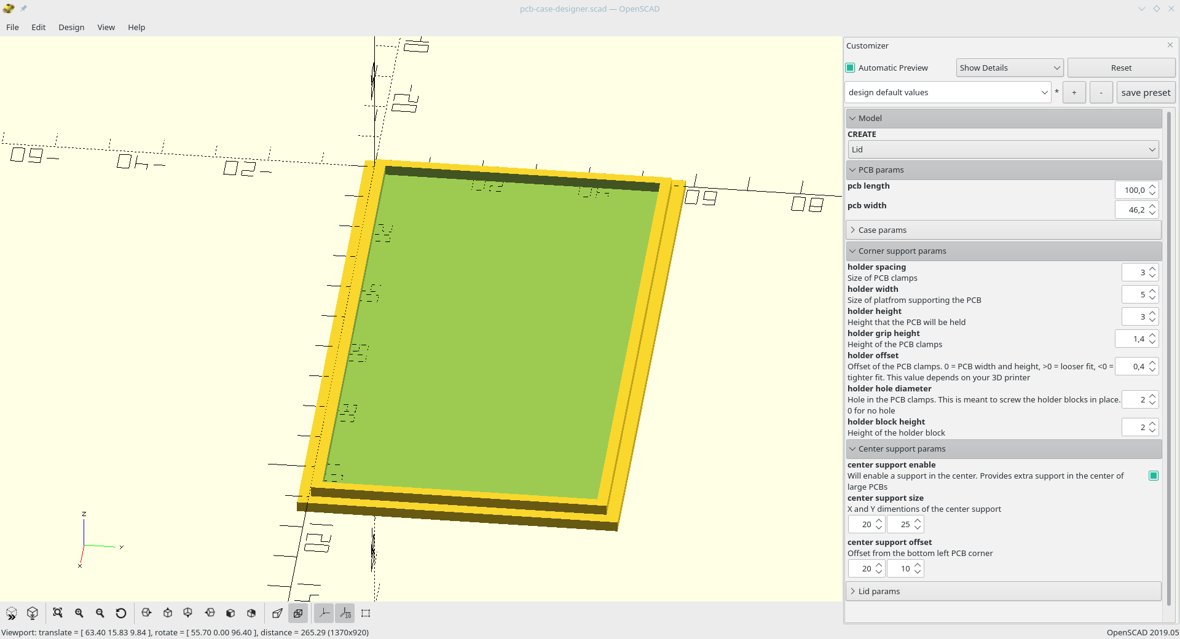The width and height of the screenshot is (1180, 639).
Task: Click the Reset View circular arrow icon
Action: click(x=121, y=613)
